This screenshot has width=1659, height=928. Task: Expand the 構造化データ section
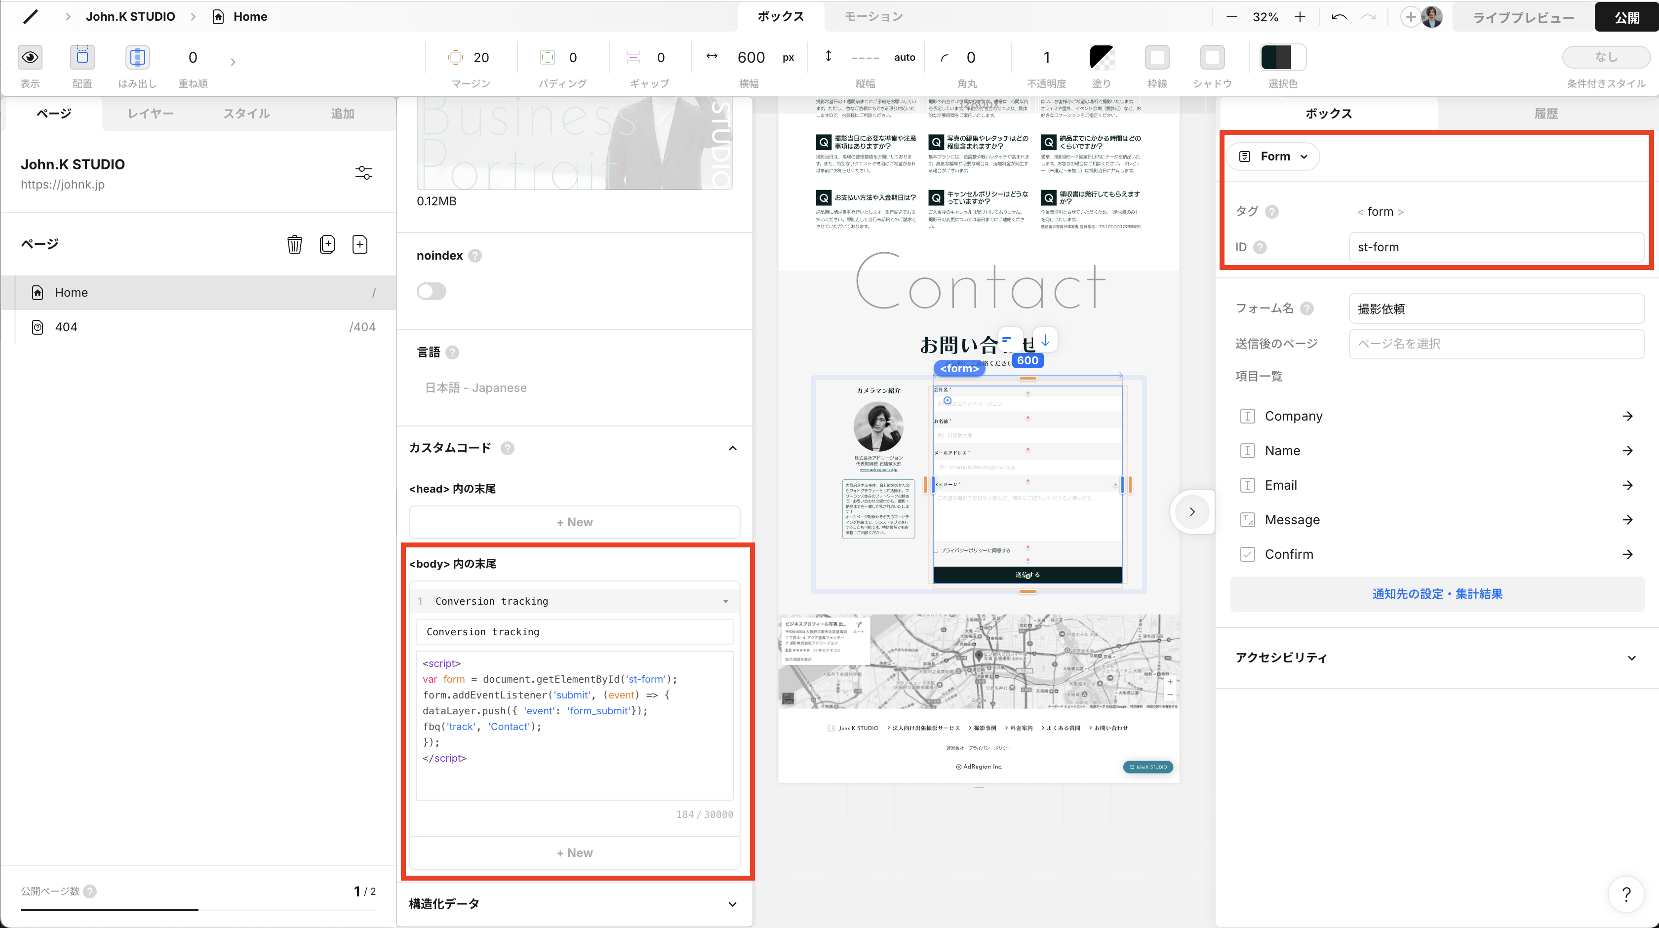pyautogui.click(x=573, y=903)
